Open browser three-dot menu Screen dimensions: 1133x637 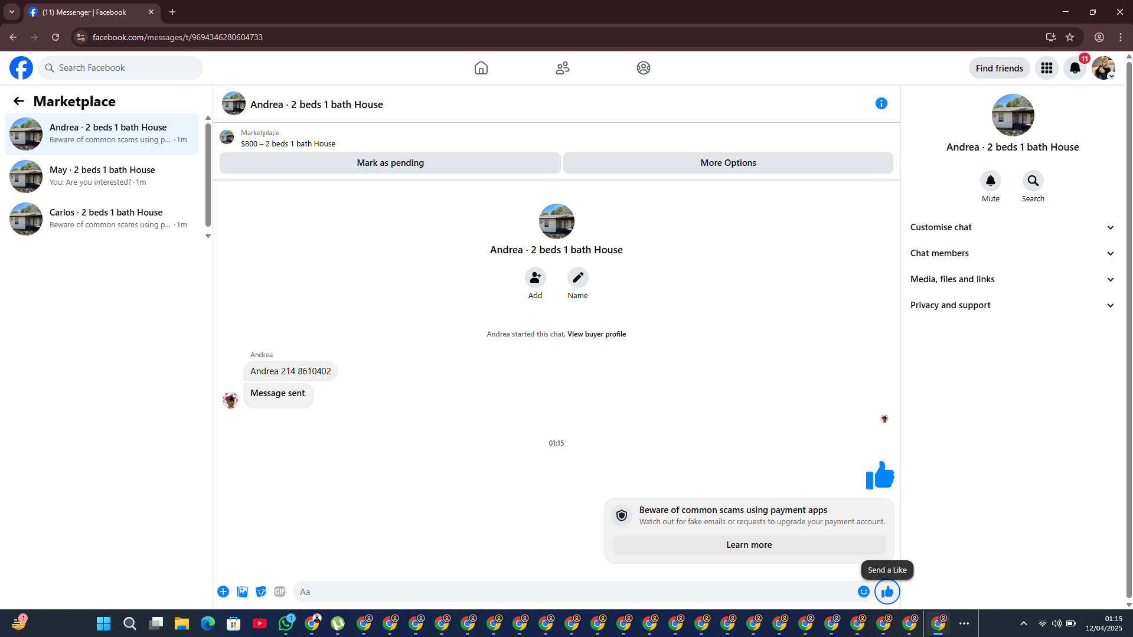click(x=1121, y=37)
